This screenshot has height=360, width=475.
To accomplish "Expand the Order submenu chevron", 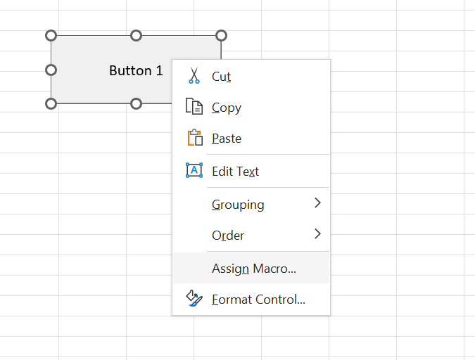I will pos(317,234).
